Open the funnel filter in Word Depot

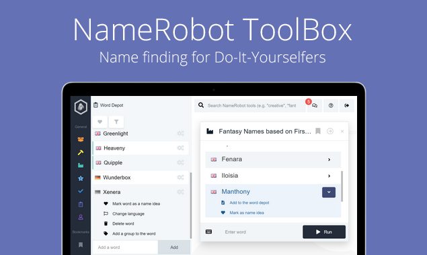coord(116,121)
